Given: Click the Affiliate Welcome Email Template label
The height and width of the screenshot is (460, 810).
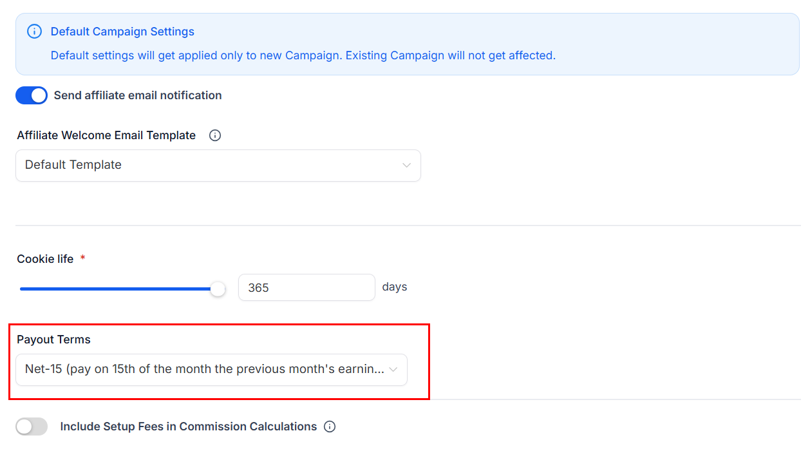Looking at the screenshot, I should coord(106,135).
